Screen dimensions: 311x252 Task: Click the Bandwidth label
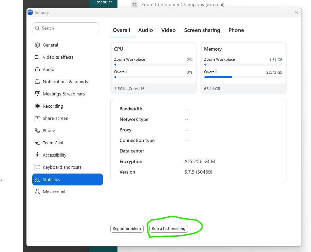click(x=131, y=109)
